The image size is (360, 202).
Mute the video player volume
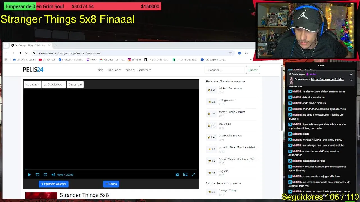pyautogui.click(x=53, y=175)
